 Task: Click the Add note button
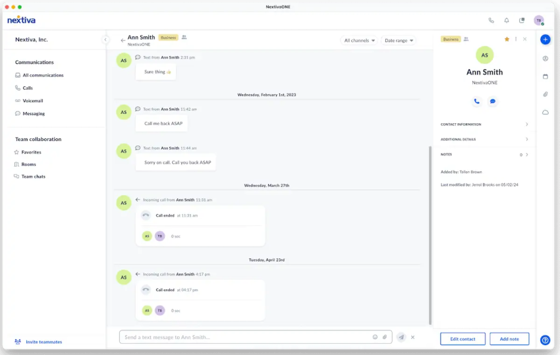(x=509, y=339)
